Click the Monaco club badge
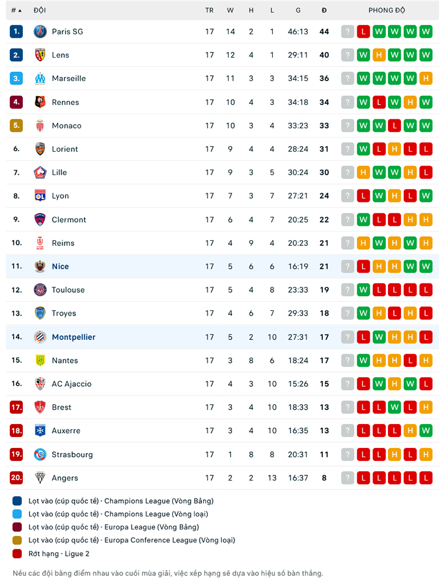The width and height of the screenshot is (445, 586). (x=40, y=126)
